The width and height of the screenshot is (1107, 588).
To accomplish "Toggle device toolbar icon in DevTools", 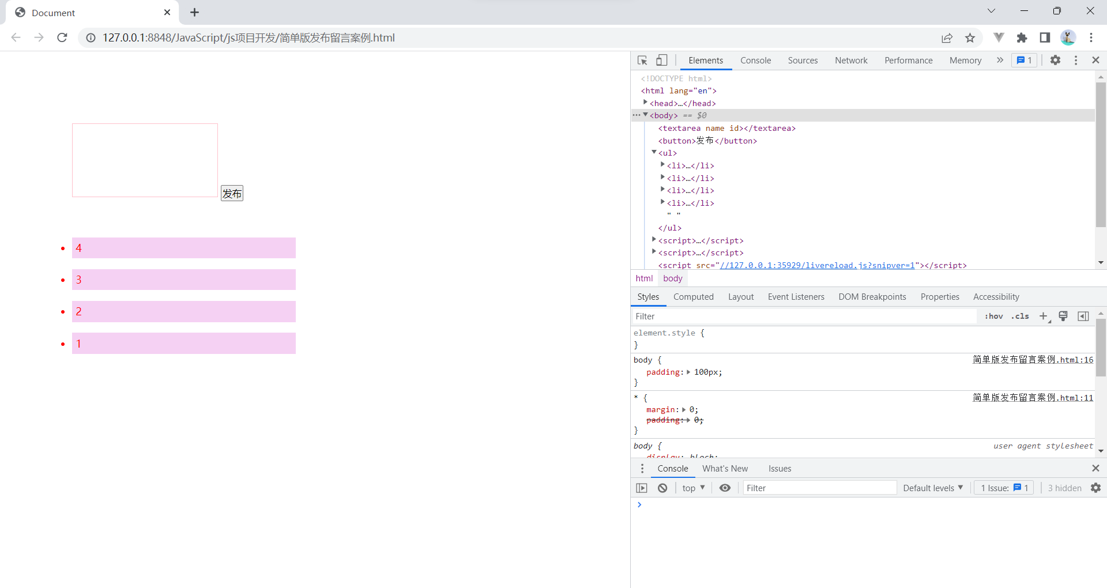I will 662,61.
